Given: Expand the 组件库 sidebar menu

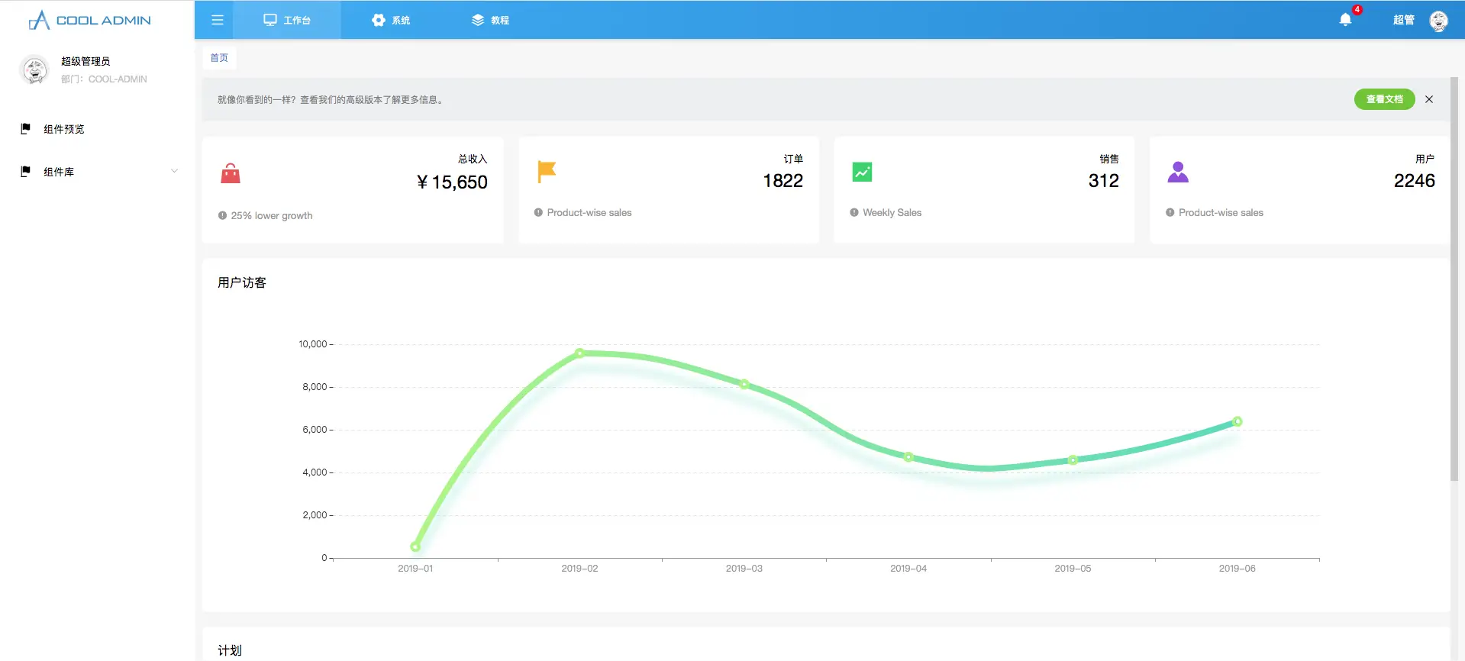Looking at the screenshot, I should pyautogui.click(x=99, y=172).
